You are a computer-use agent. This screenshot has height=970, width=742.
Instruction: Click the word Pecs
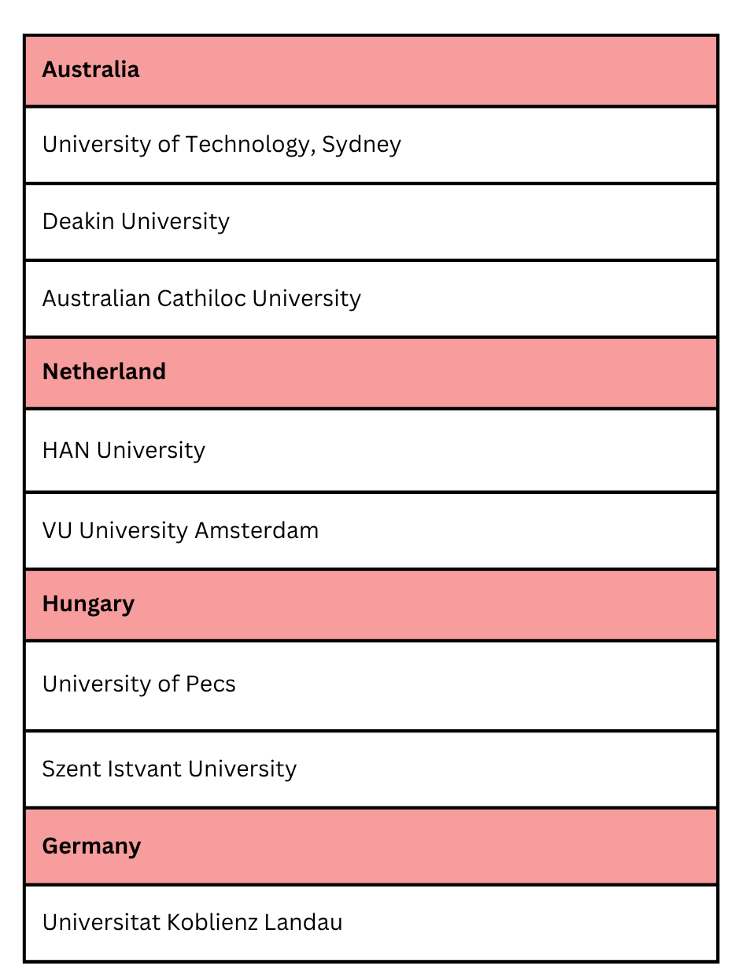(210, 684)
